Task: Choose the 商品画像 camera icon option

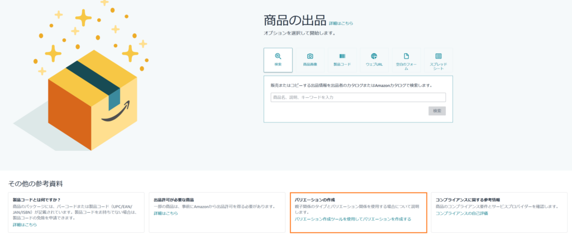Action: coord(310,60)
